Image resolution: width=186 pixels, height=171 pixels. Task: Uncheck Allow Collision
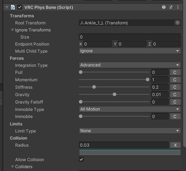pos(81,159)
